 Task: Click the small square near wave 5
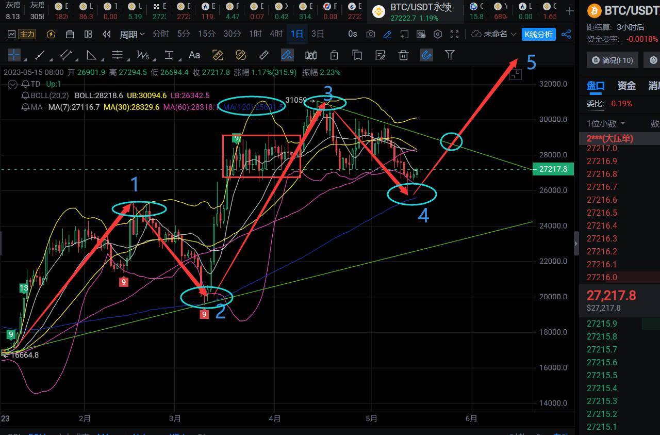coord(516,75)
